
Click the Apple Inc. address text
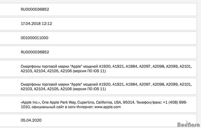pos(104,105)
